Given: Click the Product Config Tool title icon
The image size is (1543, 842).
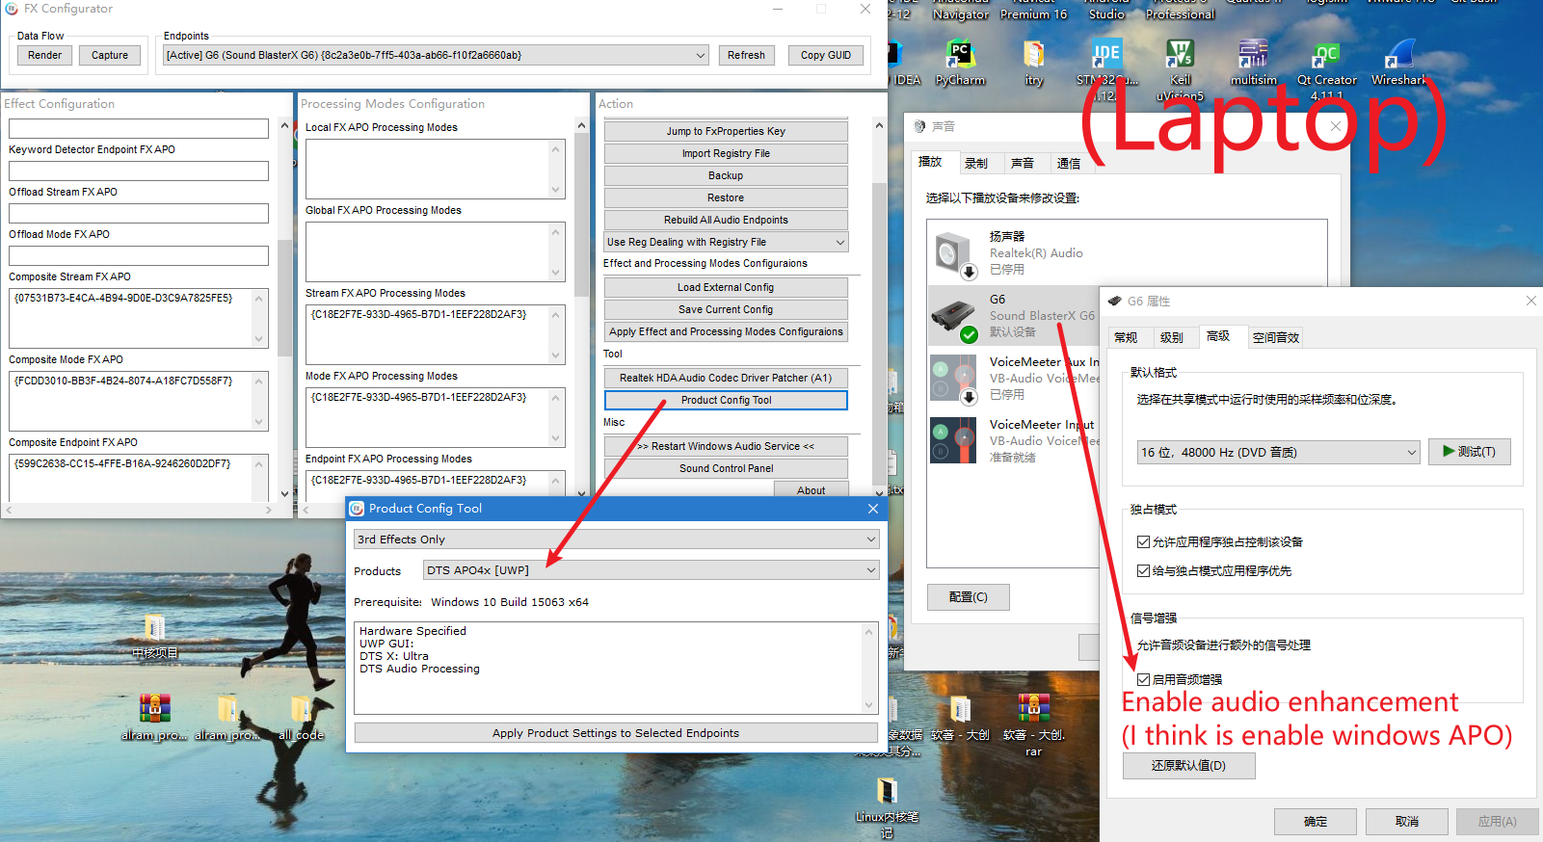Looking at the screenshot, I should [357, 509].
